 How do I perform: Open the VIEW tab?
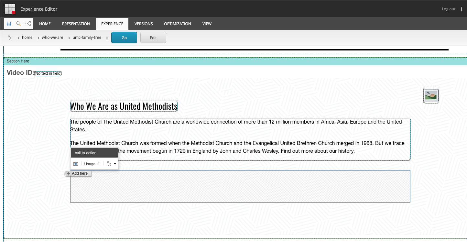(207, 24)
